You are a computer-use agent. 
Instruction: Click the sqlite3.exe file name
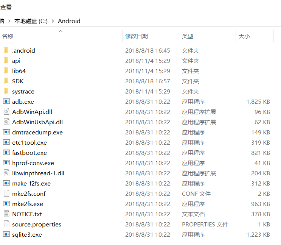click(27, 235)
